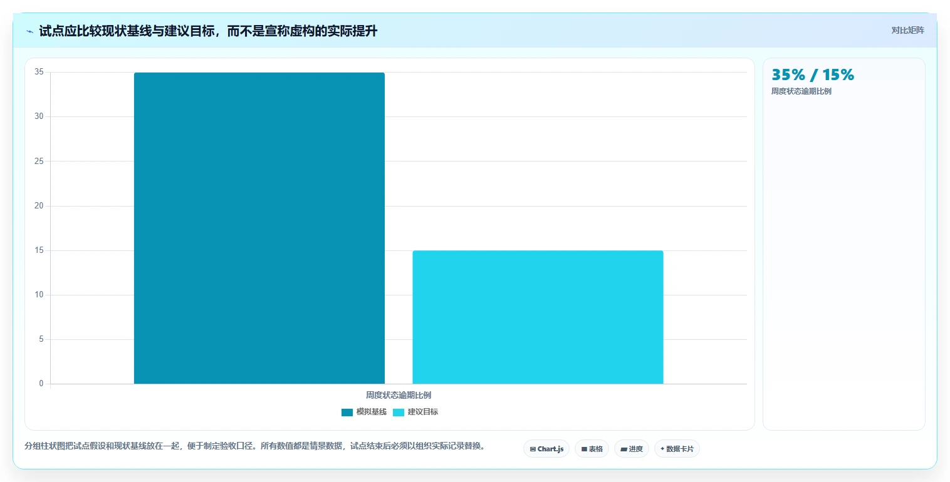The width and height of the screenshot is (950, 482).
Task: Click the 表格 tag chip
Action: [x=592, y=449]
